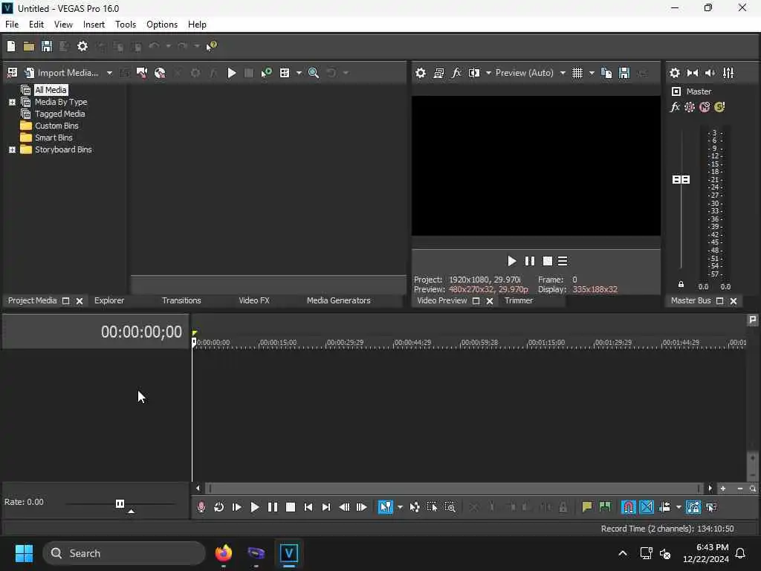Go to the end of the timeline

[x=326, y=507]
